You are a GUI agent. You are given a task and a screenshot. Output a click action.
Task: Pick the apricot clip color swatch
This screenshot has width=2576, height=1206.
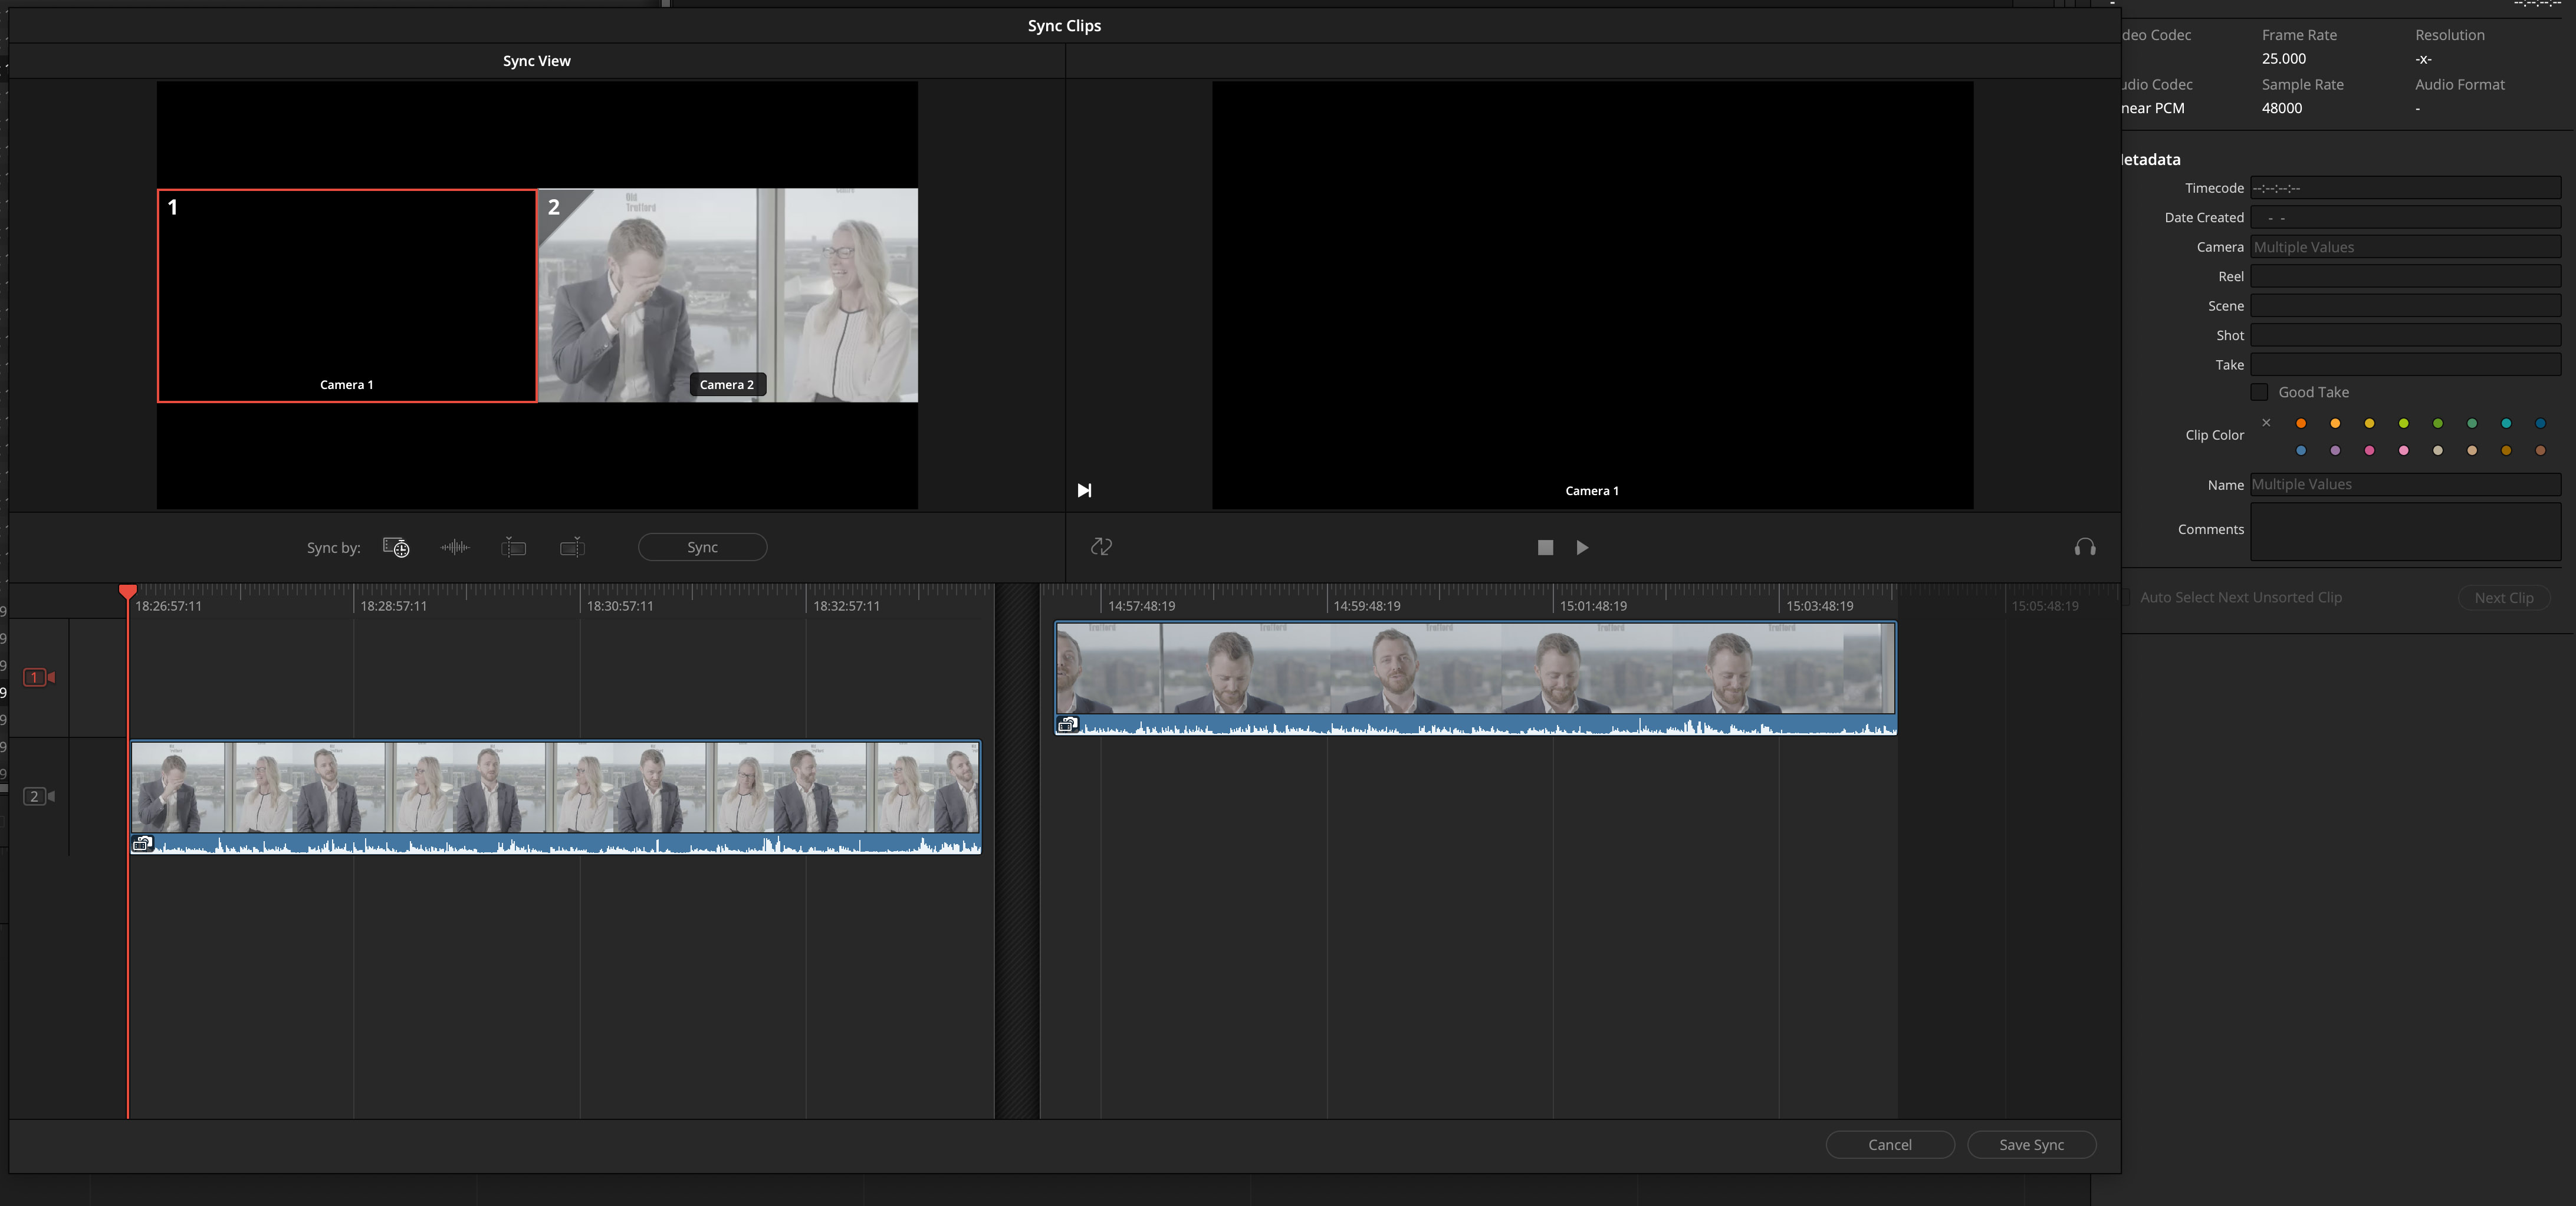[x=2335, y=424]
